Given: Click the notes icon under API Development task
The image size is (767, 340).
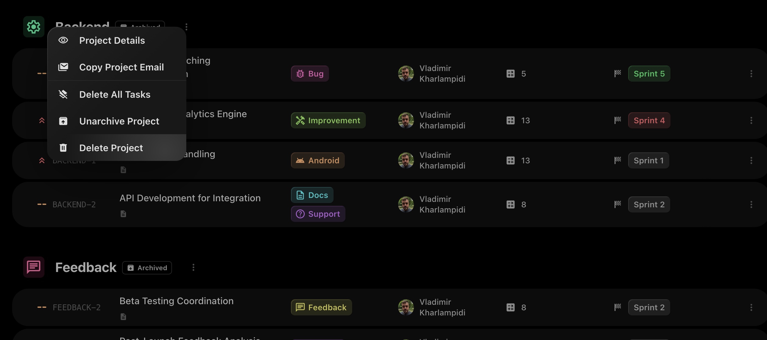Looking at the screenshot, I should tap(123, 214).
